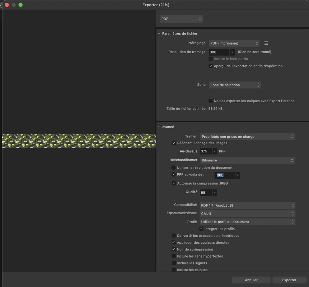This screenshot has height=287, width=309.
Task: Enable Inclure les calques checkbox
Action: (x=173, y=270)
